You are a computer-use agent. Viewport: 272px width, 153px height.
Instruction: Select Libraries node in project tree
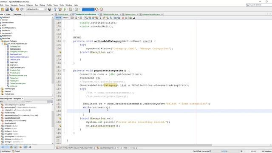(x=8, y=91)
